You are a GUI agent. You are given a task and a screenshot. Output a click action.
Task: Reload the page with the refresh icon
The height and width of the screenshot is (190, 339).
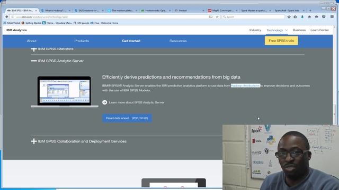coord(217,17)
